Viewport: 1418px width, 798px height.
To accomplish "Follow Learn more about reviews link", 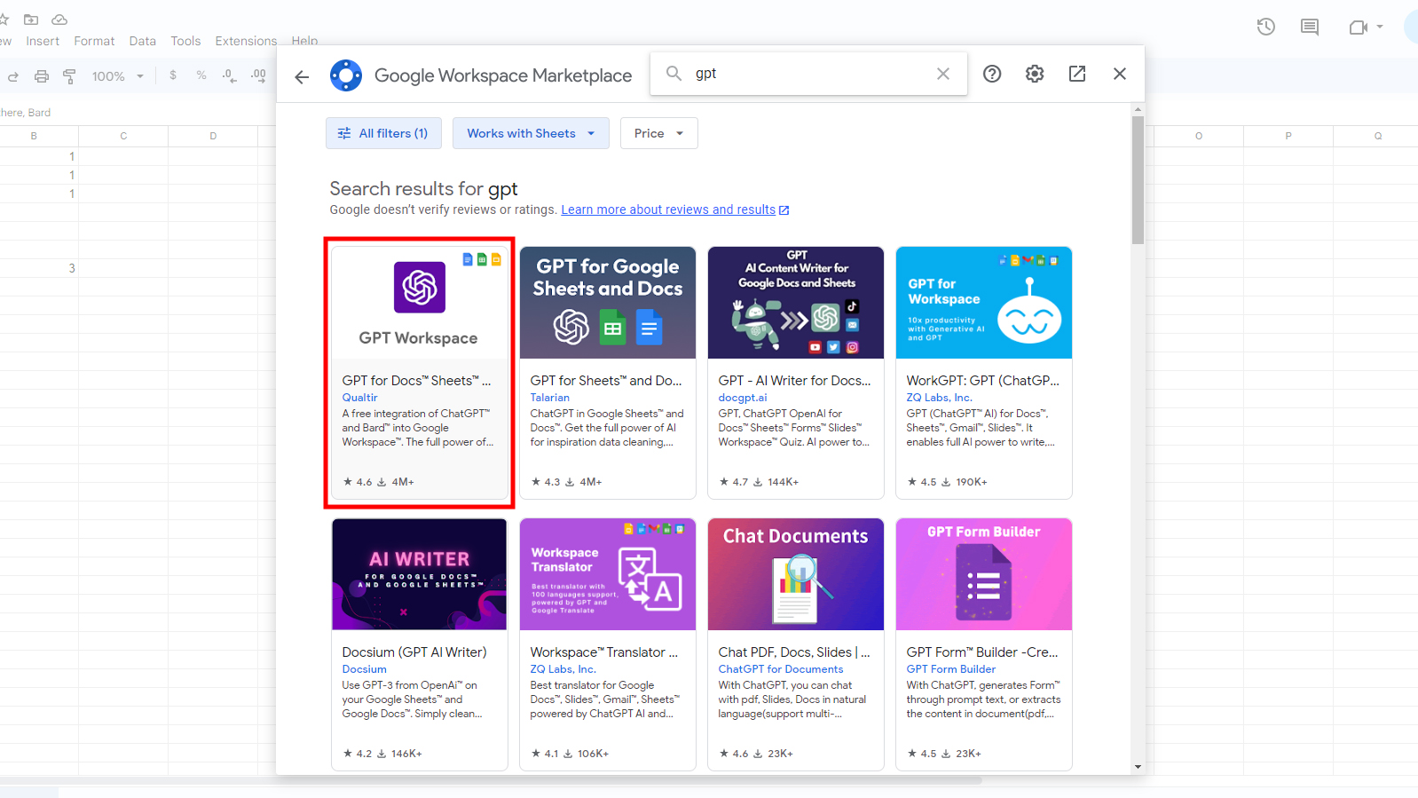I will 668,209.
